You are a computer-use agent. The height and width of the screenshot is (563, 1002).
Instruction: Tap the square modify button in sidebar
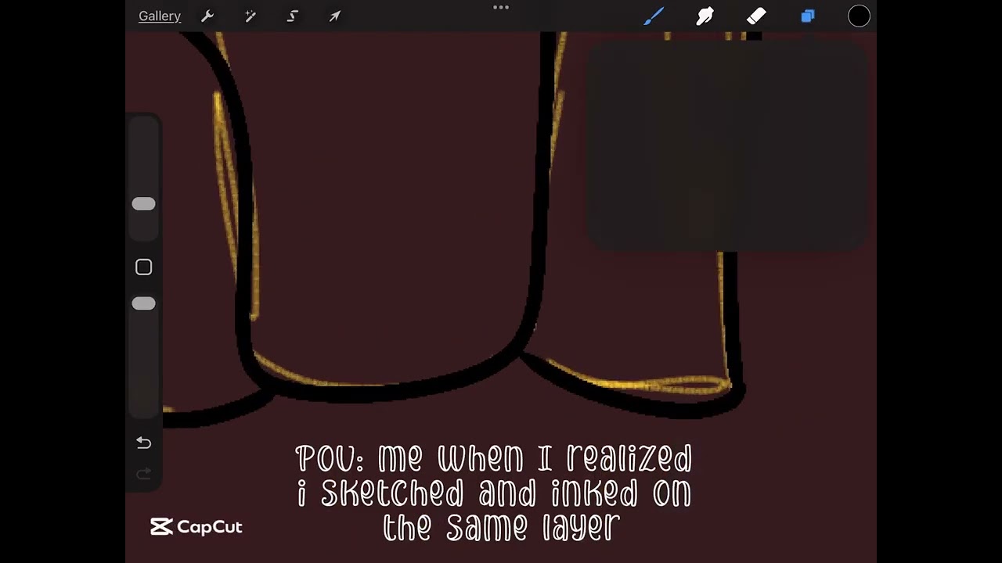coord(143,267)
